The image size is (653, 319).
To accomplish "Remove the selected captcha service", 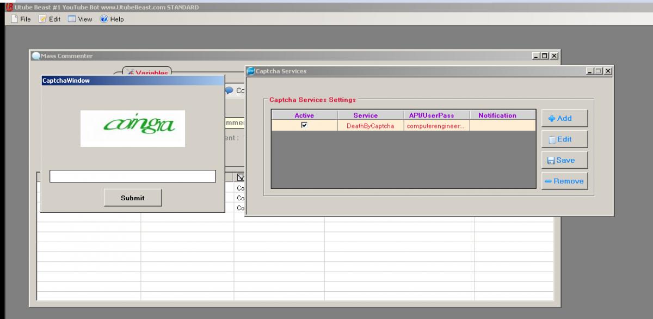I will point(564,181).
